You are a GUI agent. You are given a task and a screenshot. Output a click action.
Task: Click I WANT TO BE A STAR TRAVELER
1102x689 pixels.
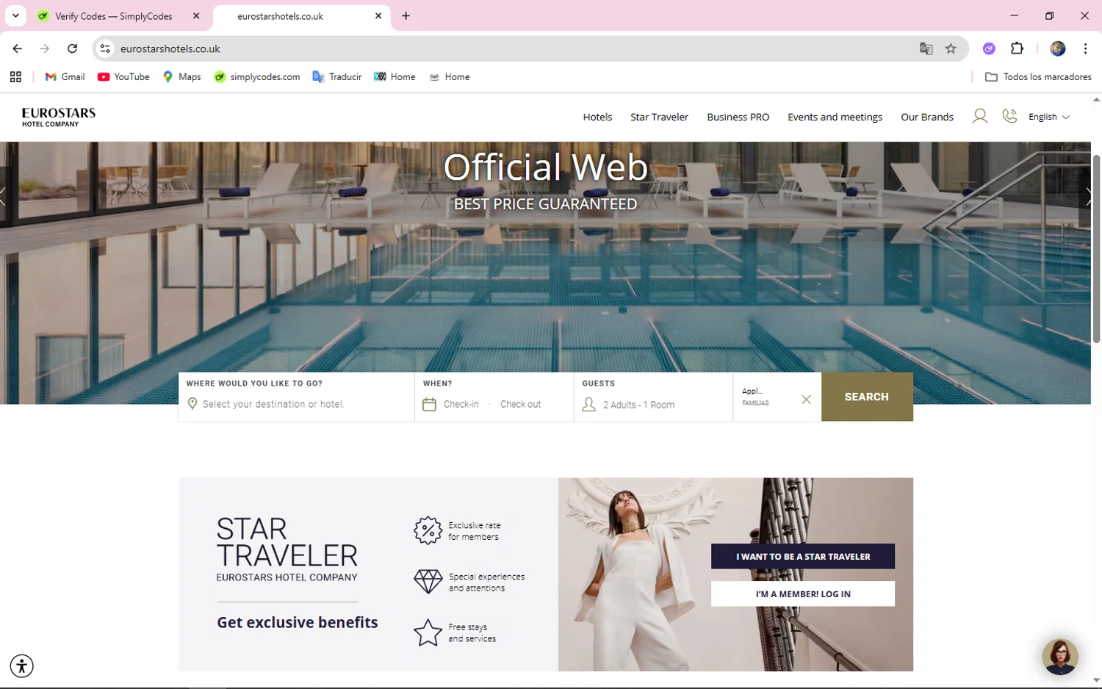[803, 556]
